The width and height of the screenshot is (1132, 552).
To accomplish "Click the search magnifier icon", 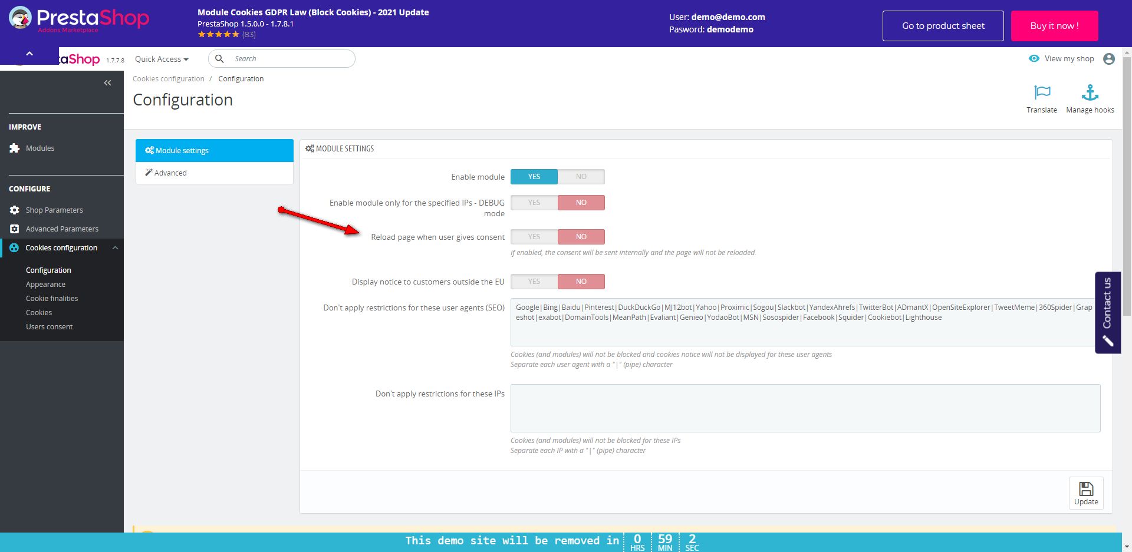I will pyautogui.click(x=219, y=58).
